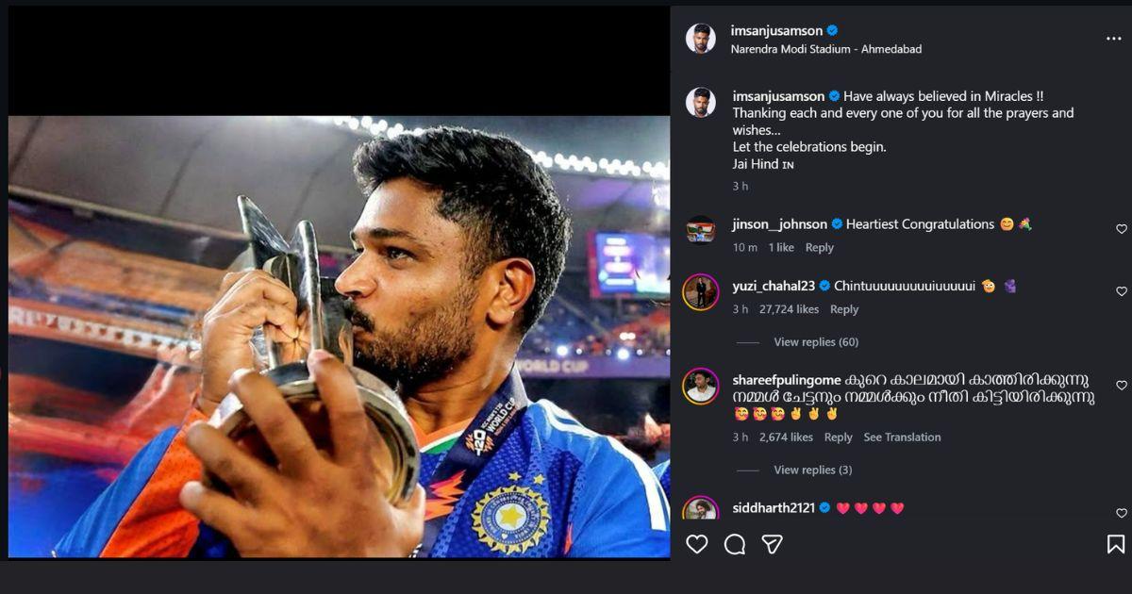Open yuzi_chahal23's profile avatar
1132x594 pixels.
coord(701,291)
